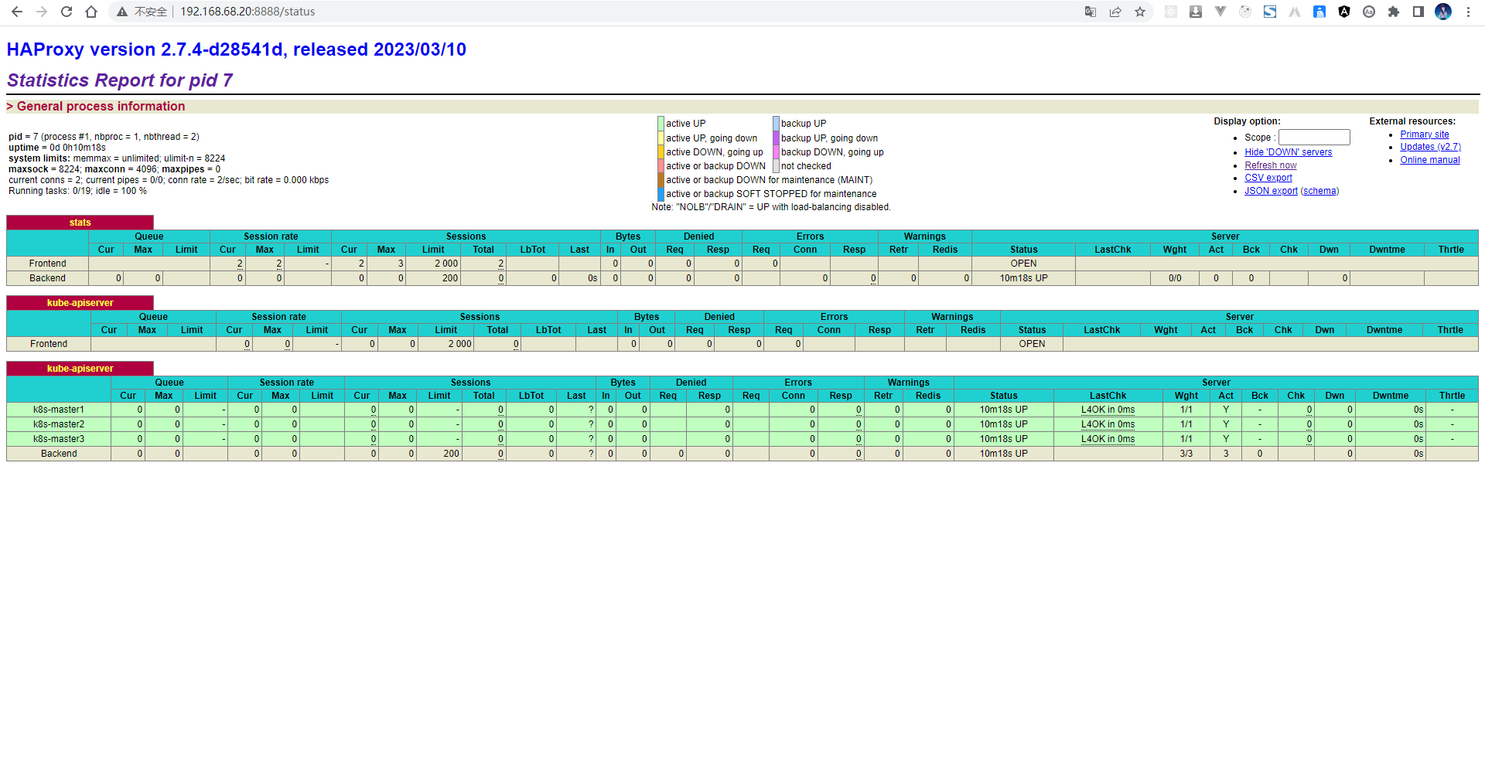Viewport: 1485px width, 769px height.
Task: Click the Running tasks line
Action: 77,191
